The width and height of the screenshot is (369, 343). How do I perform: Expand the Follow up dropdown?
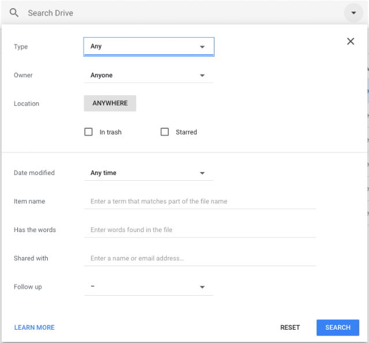coord(149,287)
